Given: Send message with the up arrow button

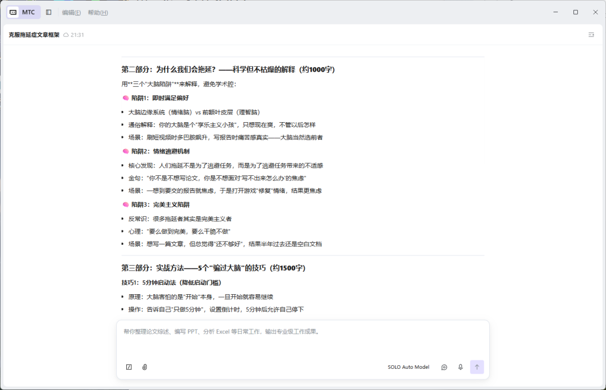Looking at the screenshot, I should coord(477,367).
